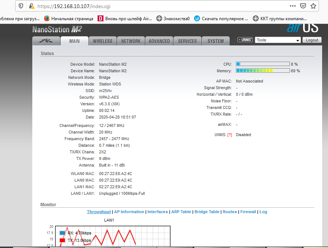This screenshot has height=248, width=328.
Task: Click the UNMS button in the header
Action: 245,40
